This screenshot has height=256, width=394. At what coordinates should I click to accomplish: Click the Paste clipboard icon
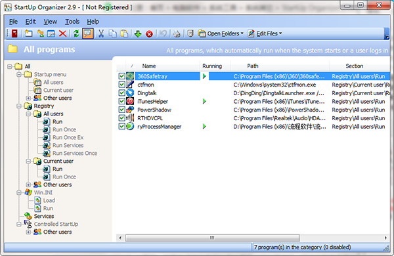[x=124, y=33]
